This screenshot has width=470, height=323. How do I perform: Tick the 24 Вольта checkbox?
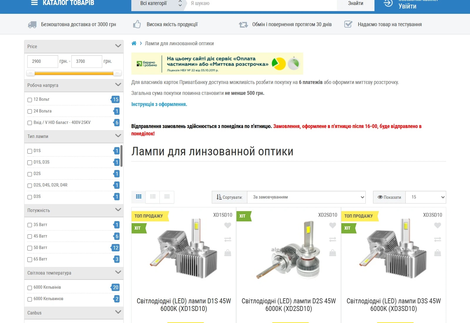30,111
